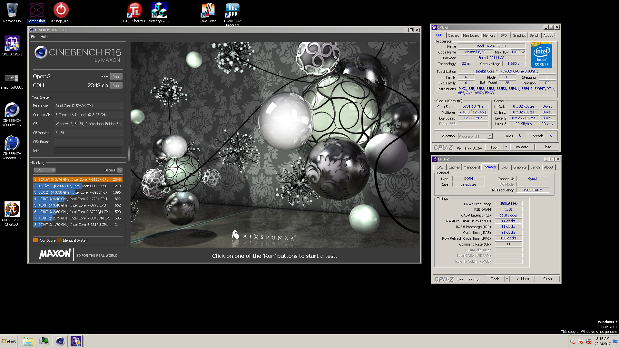Switch to CPU-Z via its taskbar icon
Screen dimensions: 619x348
click(76, 341)
